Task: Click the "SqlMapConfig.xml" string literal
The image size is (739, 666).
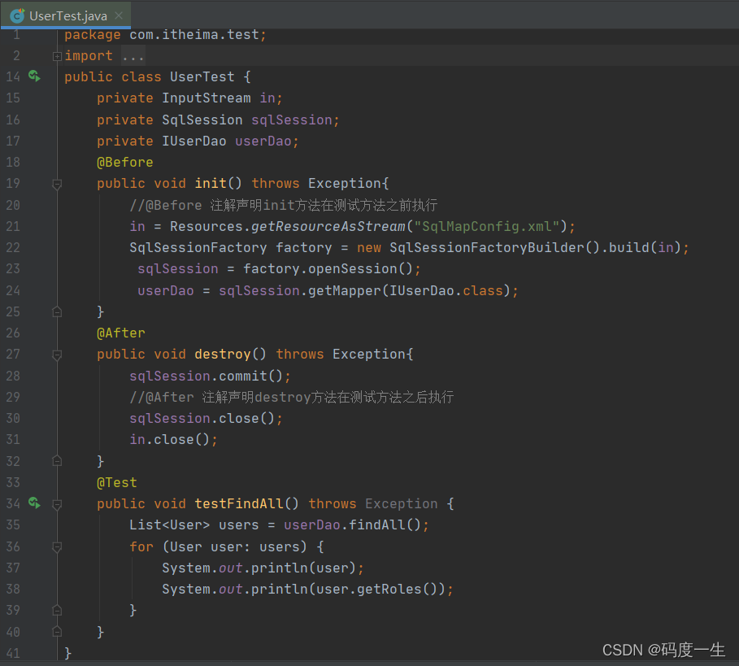Action: pyautogui.click(x=487, y=227)
